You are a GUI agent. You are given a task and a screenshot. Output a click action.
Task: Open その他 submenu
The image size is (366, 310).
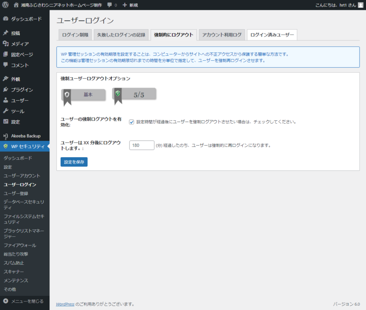click(10, 289)
